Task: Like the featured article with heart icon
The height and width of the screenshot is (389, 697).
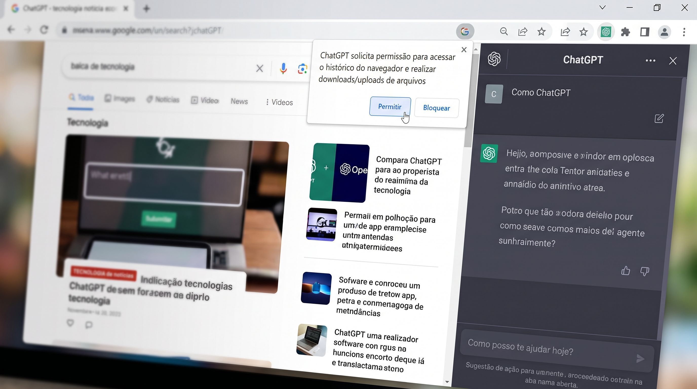Action: [70, 323]
